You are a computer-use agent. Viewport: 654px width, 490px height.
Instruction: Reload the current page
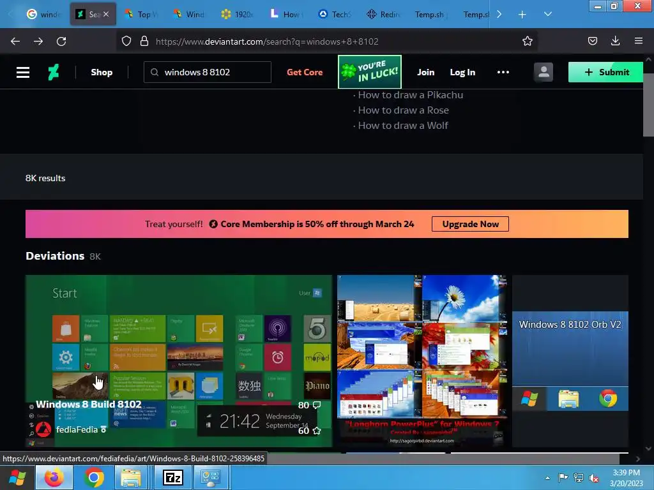click(61, 41)
